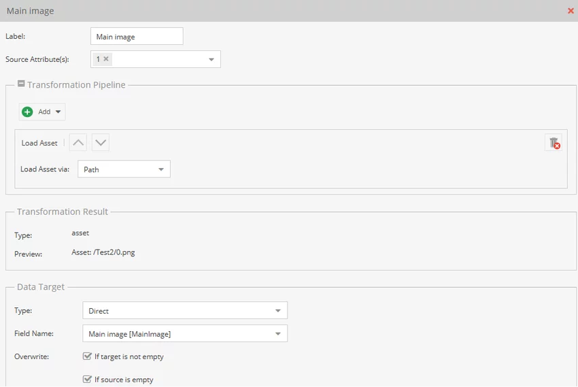578x387 pixels.
Task: Toggle If source is empty checkbox
Action: [87, 380]
